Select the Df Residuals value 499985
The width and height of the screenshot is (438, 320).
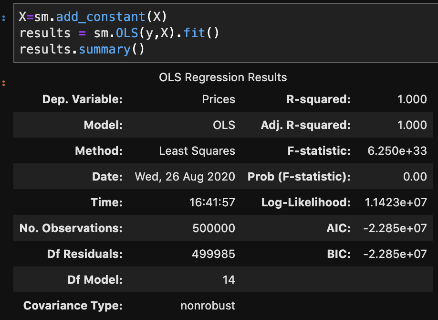click(x=214, y=254)
